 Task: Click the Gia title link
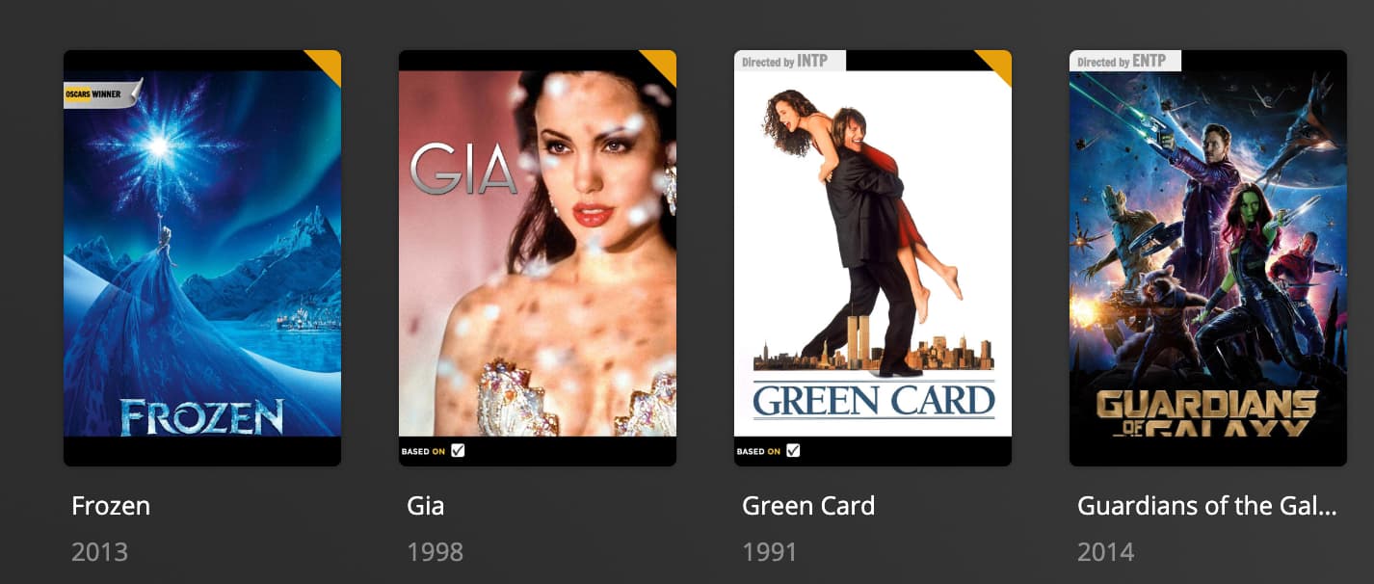[x=426, y=506]
